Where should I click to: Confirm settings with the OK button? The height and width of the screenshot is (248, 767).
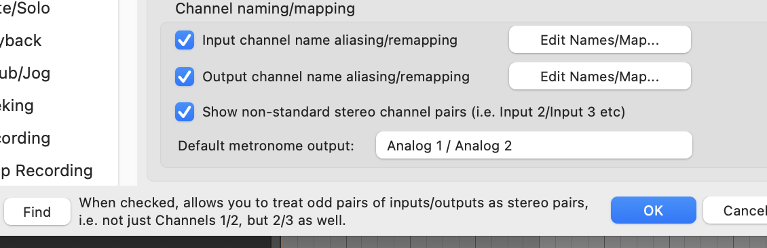click(653, 210)
